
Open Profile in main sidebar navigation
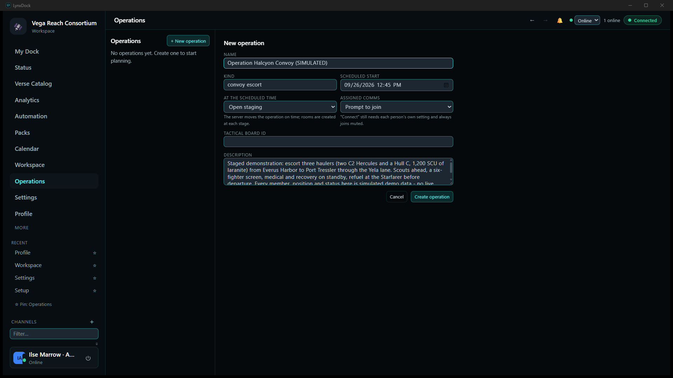(54, 214)
